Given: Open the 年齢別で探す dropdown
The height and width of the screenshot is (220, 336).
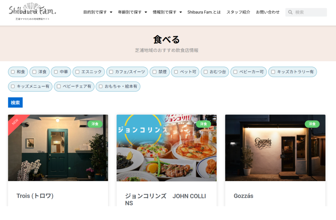Looking at the screenshot, I should tap(132, 12).
